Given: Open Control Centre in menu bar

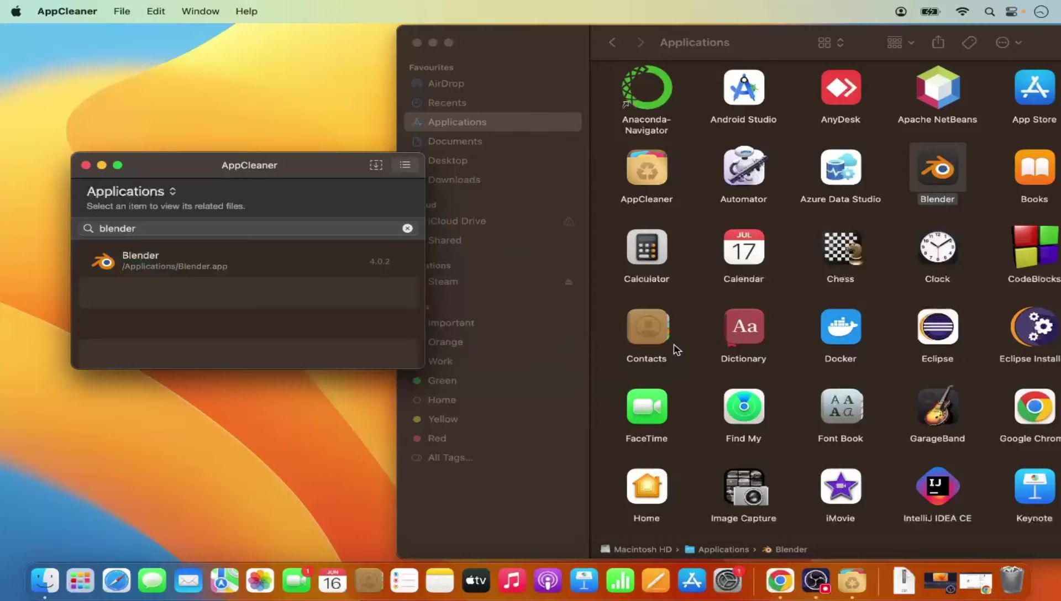Looking at the screenshot, I should tap(1012, 12).
